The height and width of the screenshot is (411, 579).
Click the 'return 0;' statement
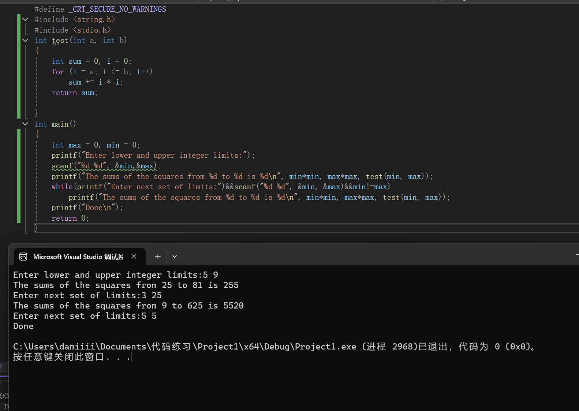[70, 218]
